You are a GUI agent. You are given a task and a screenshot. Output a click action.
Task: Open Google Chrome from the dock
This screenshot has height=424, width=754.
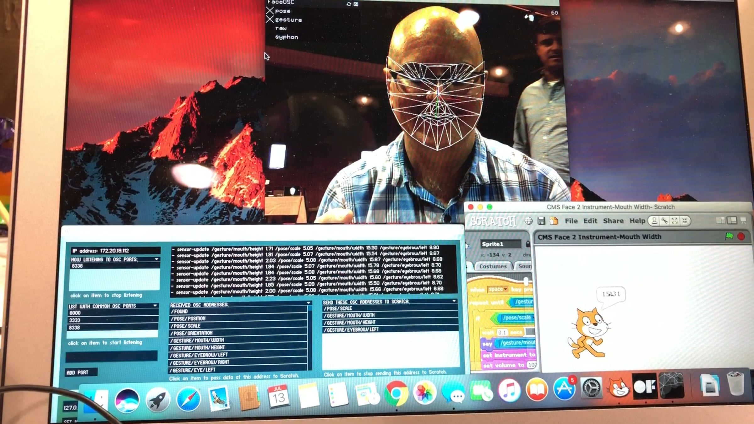396,393
